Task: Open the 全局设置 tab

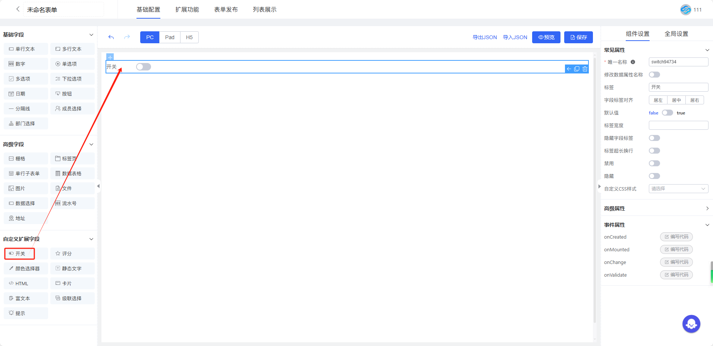Action: pos(676,34)
